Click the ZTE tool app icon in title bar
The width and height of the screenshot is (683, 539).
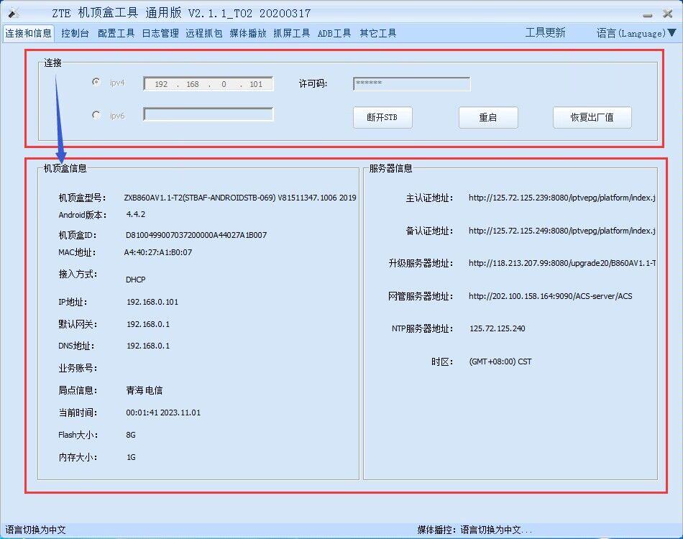[x=13, y=13]
